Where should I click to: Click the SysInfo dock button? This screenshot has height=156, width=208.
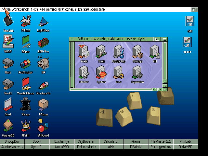37,147
